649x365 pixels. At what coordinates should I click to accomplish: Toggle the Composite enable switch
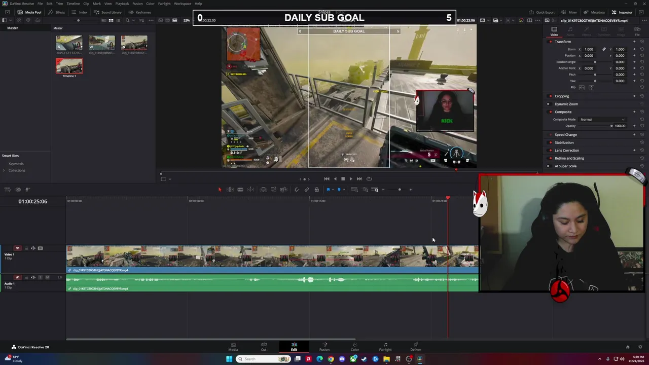(x=551, y=112)
